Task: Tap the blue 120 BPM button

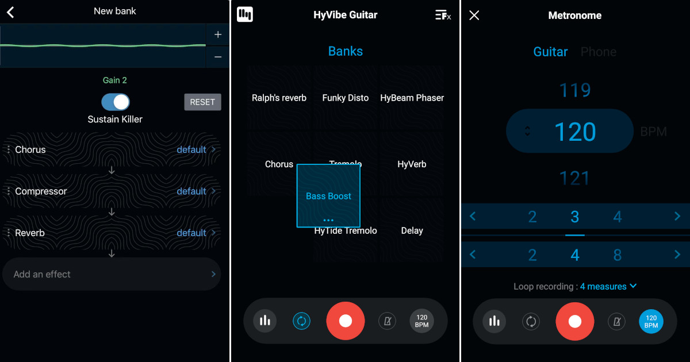Action: (651, 321)
